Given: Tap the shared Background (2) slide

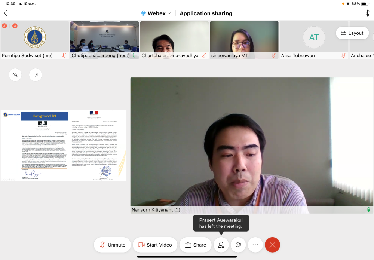Looking at the screenshot, I should pyautogui.click(x=64, y=145).
